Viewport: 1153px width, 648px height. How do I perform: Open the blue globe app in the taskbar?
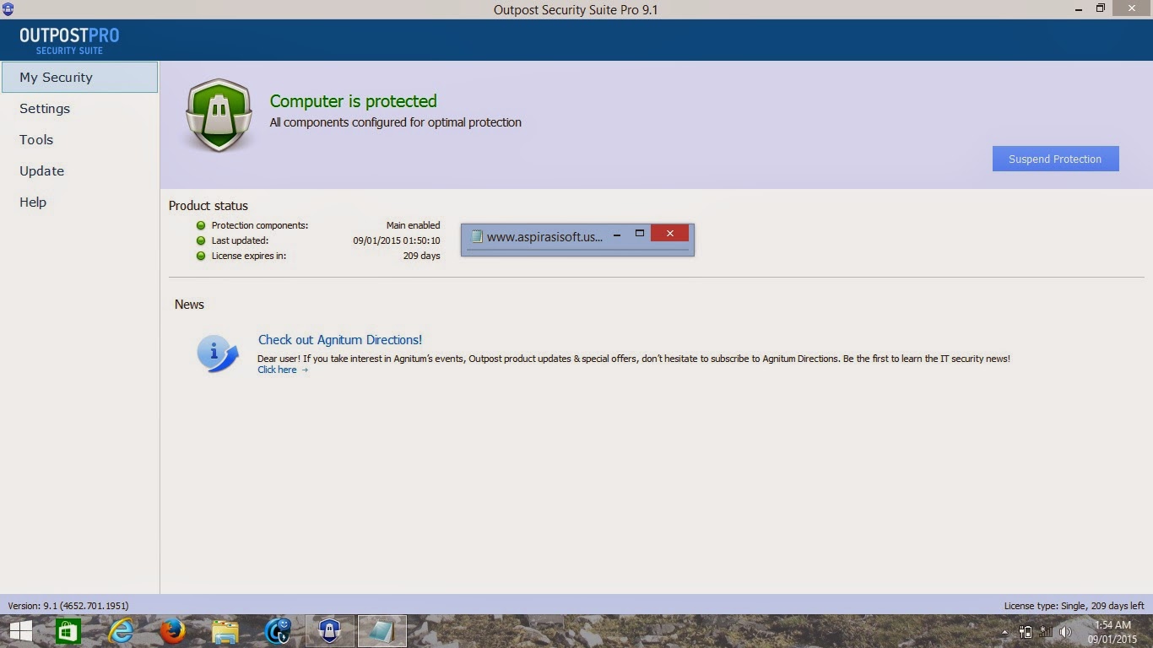278,631
